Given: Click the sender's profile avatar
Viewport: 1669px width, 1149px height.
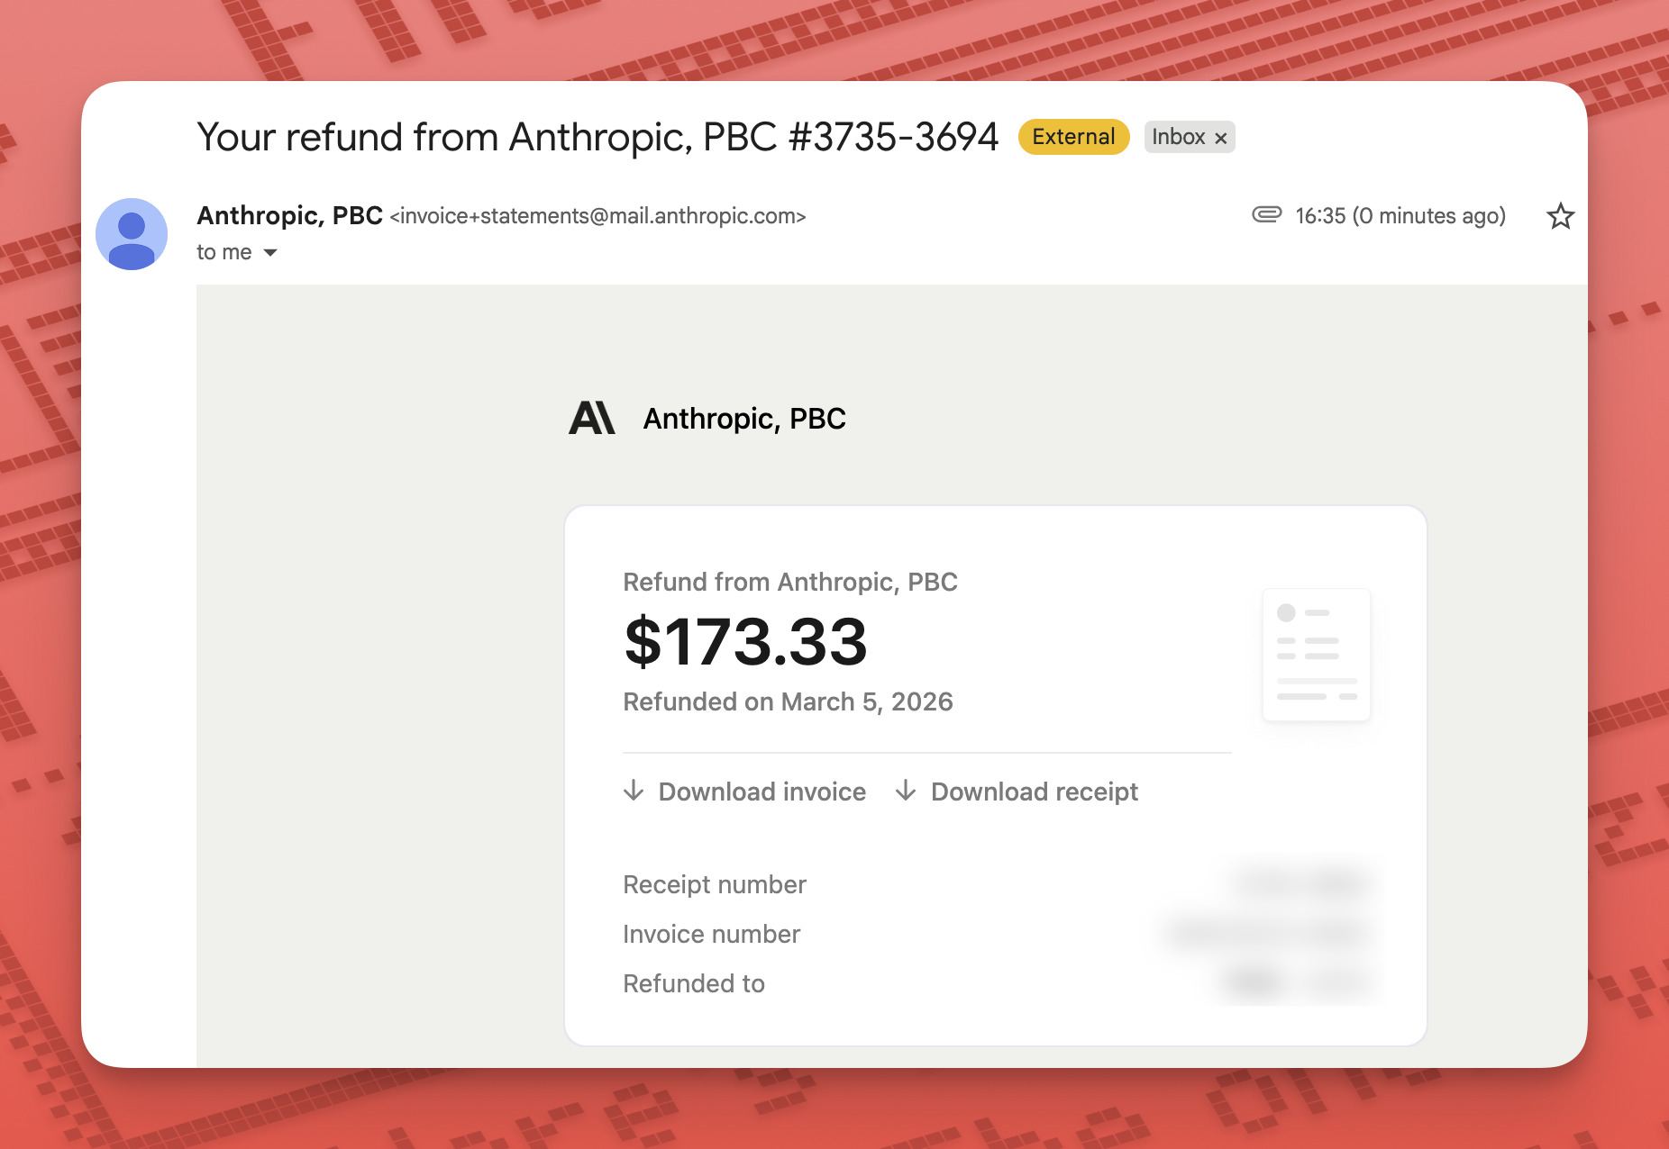Looking at the screenshot, I should [x=132, y=234].
